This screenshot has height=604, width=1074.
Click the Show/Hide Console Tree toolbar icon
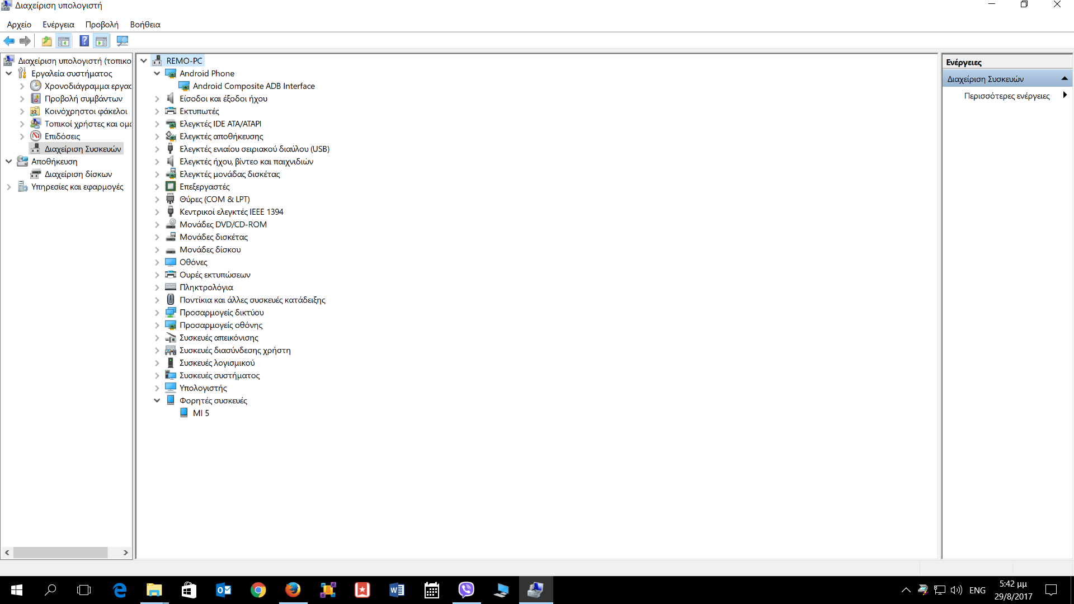[64, 41]
